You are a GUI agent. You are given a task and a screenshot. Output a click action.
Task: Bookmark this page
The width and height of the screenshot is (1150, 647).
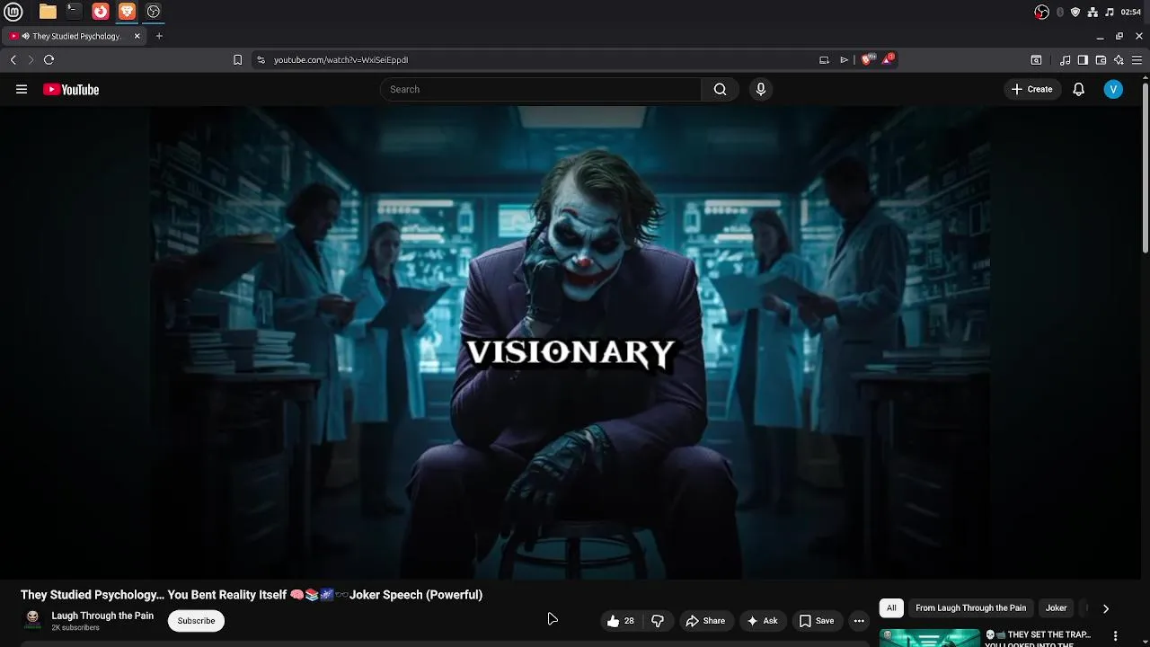coord(237,59)
